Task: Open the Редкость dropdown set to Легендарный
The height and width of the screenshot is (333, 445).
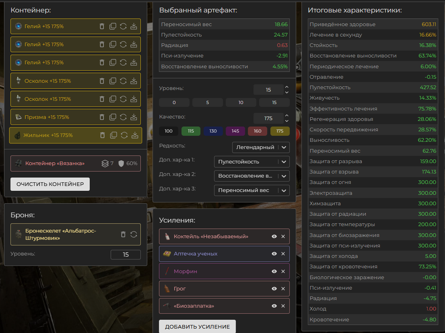Action: (x=261, y=147)
